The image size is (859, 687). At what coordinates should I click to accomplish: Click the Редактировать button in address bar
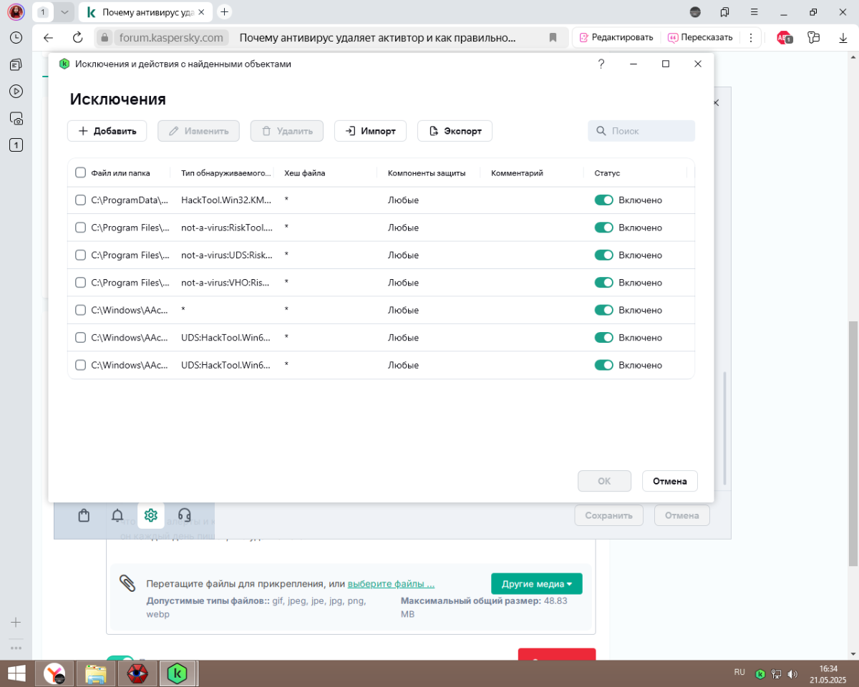[x=616, y=38]
